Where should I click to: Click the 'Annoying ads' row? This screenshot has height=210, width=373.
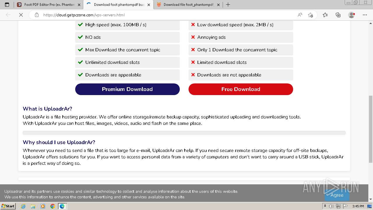[x=241, y=37]
